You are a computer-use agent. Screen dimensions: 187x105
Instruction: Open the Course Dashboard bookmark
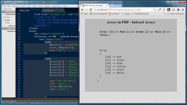click(x=98, y=14)
